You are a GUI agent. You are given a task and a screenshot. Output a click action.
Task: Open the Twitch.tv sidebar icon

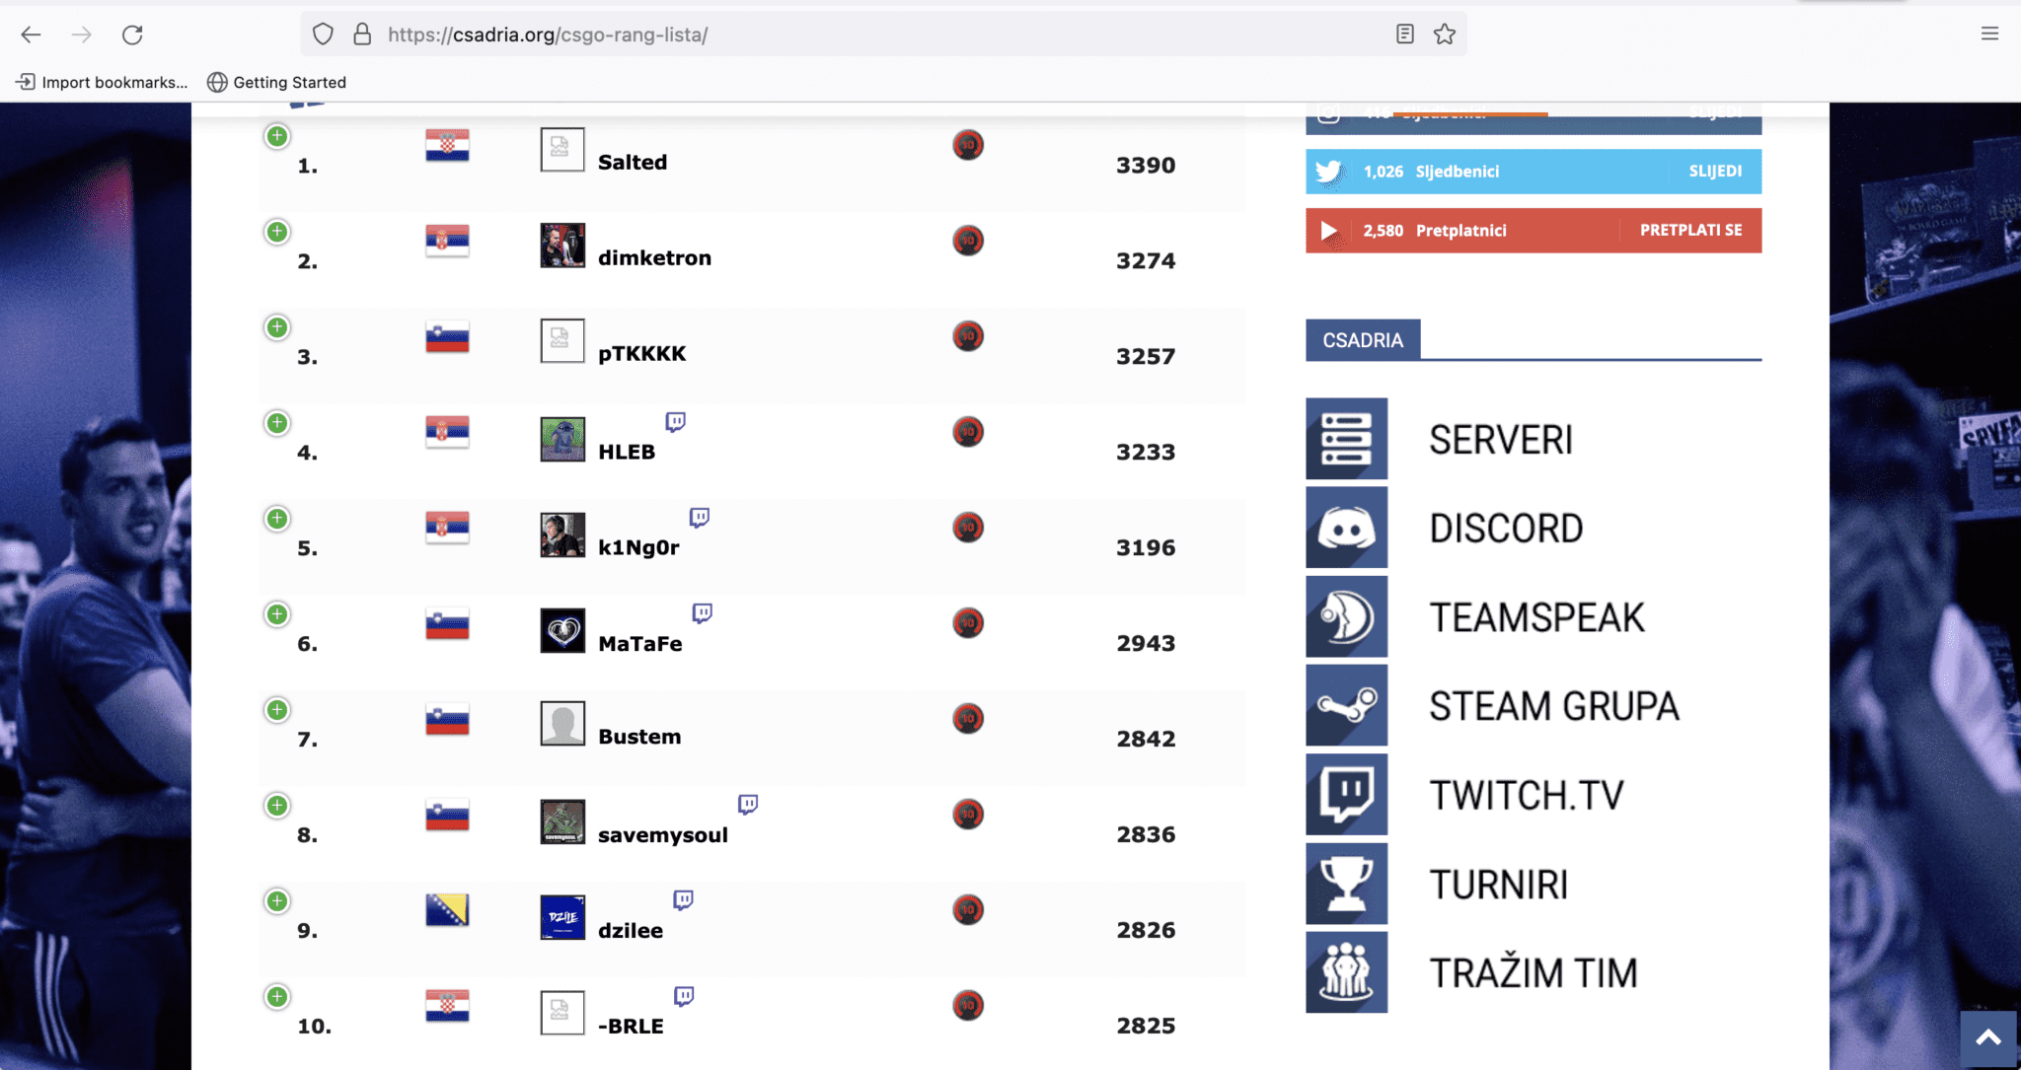click(1346, 794)
